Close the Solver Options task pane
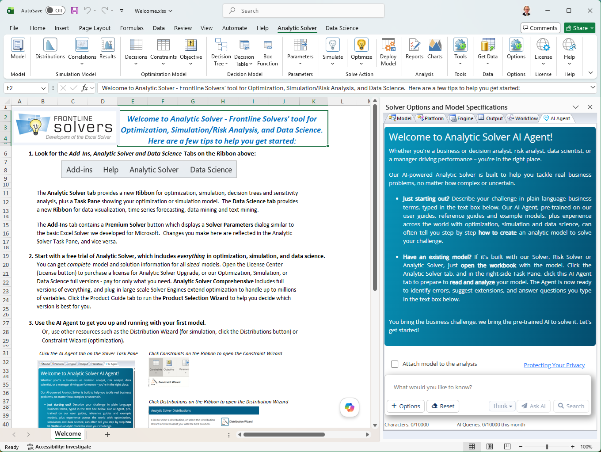 [x=590, y=107]
